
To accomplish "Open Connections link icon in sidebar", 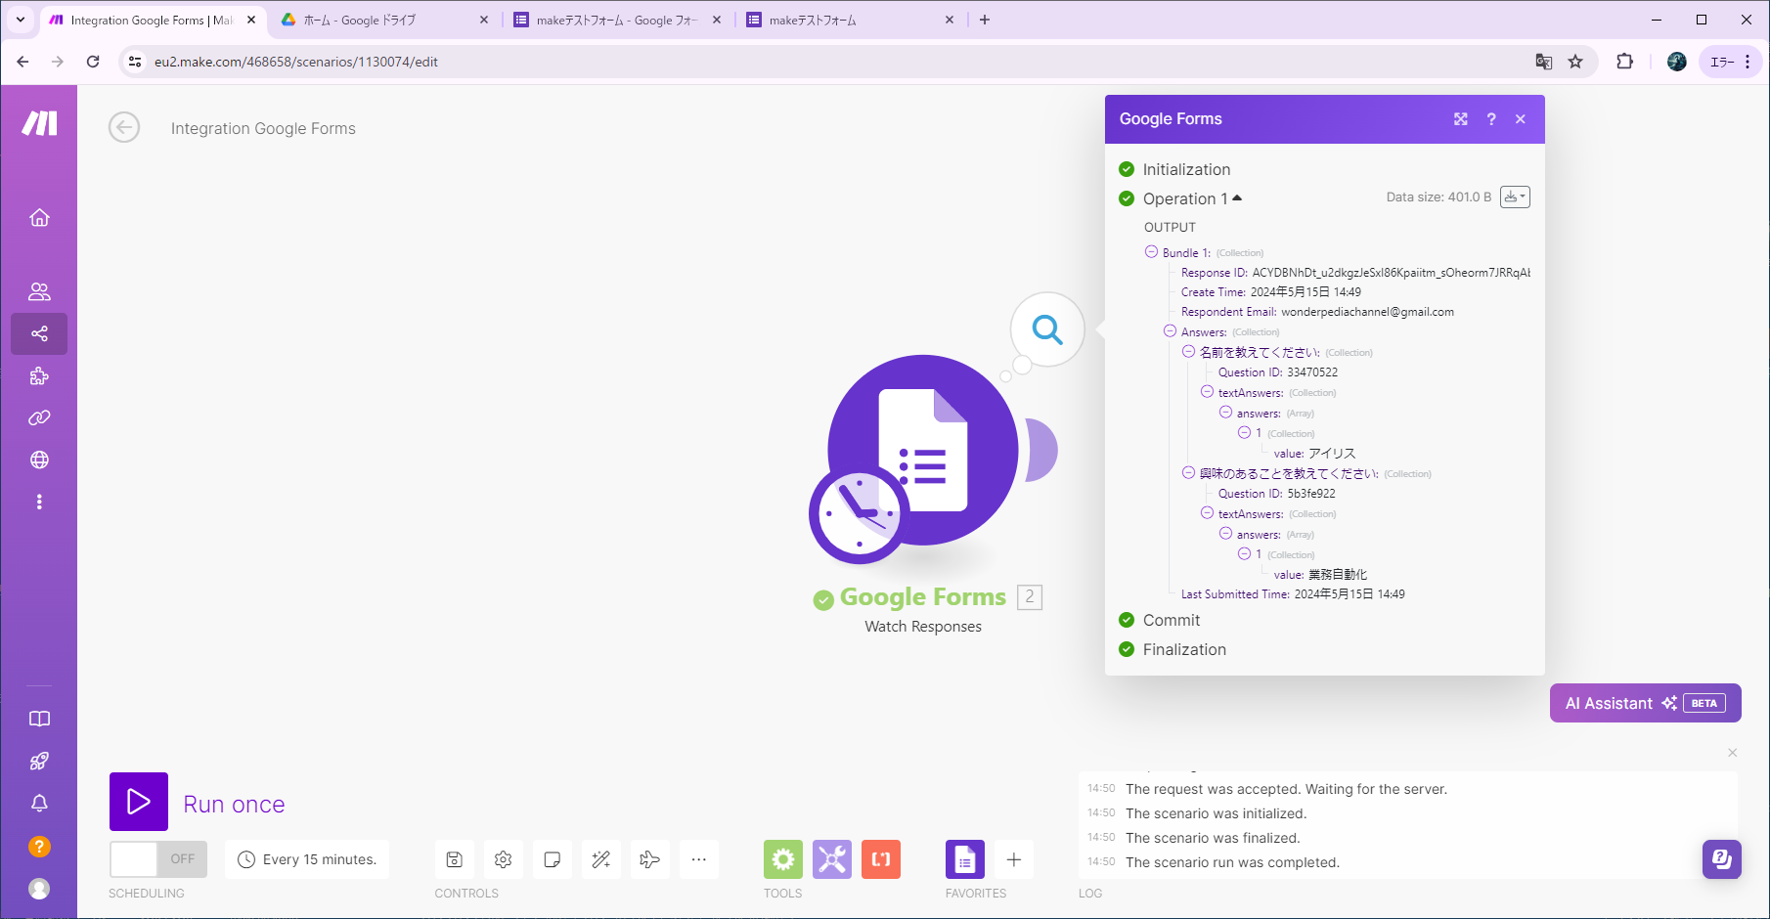I will point(39,417).
